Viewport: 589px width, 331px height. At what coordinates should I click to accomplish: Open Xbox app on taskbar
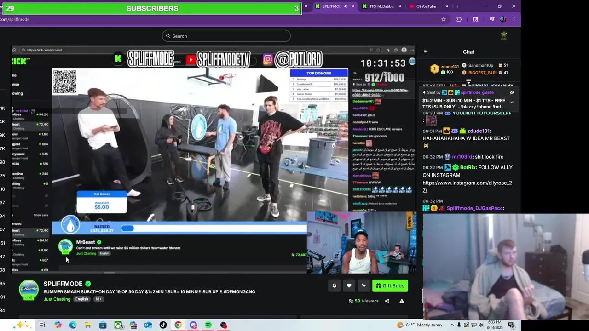click(118, 325)
